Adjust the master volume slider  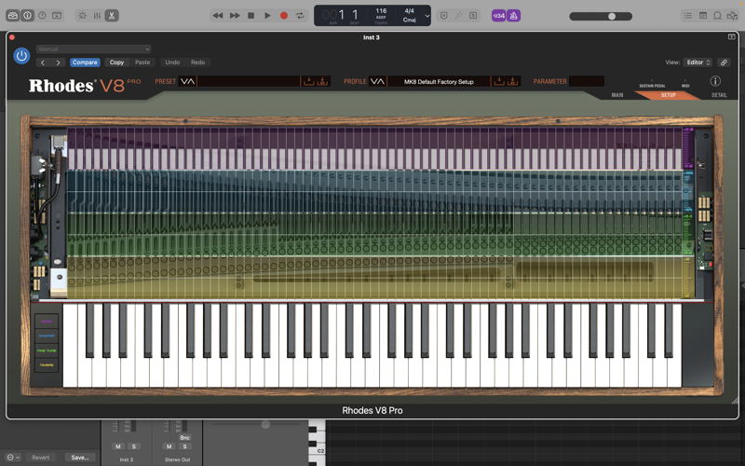tap(601, 16)
